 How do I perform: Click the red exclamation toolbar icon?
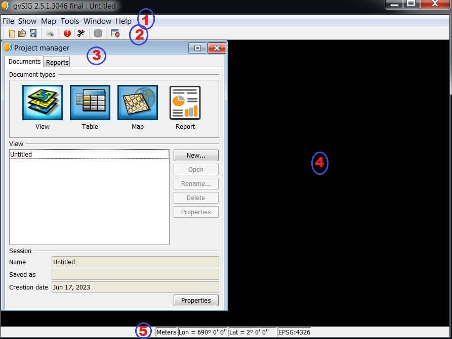coord(67,33)
